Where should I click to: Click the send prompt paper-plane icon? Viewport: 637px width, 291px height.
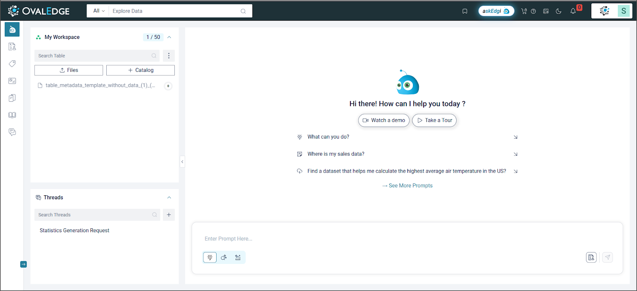pos(608,257)
